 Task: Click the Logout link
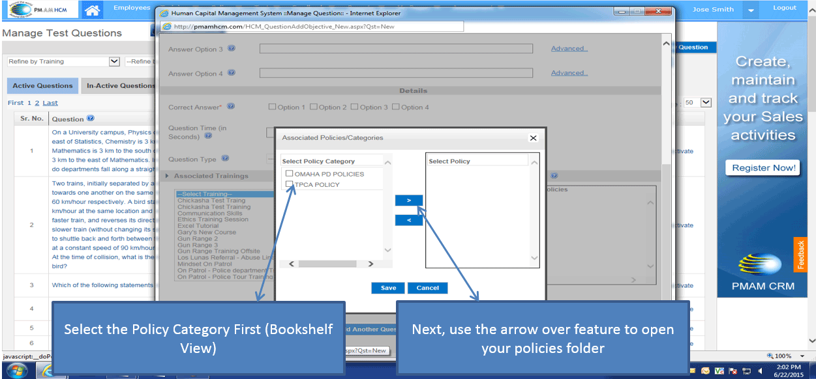[x=785, y=8]
